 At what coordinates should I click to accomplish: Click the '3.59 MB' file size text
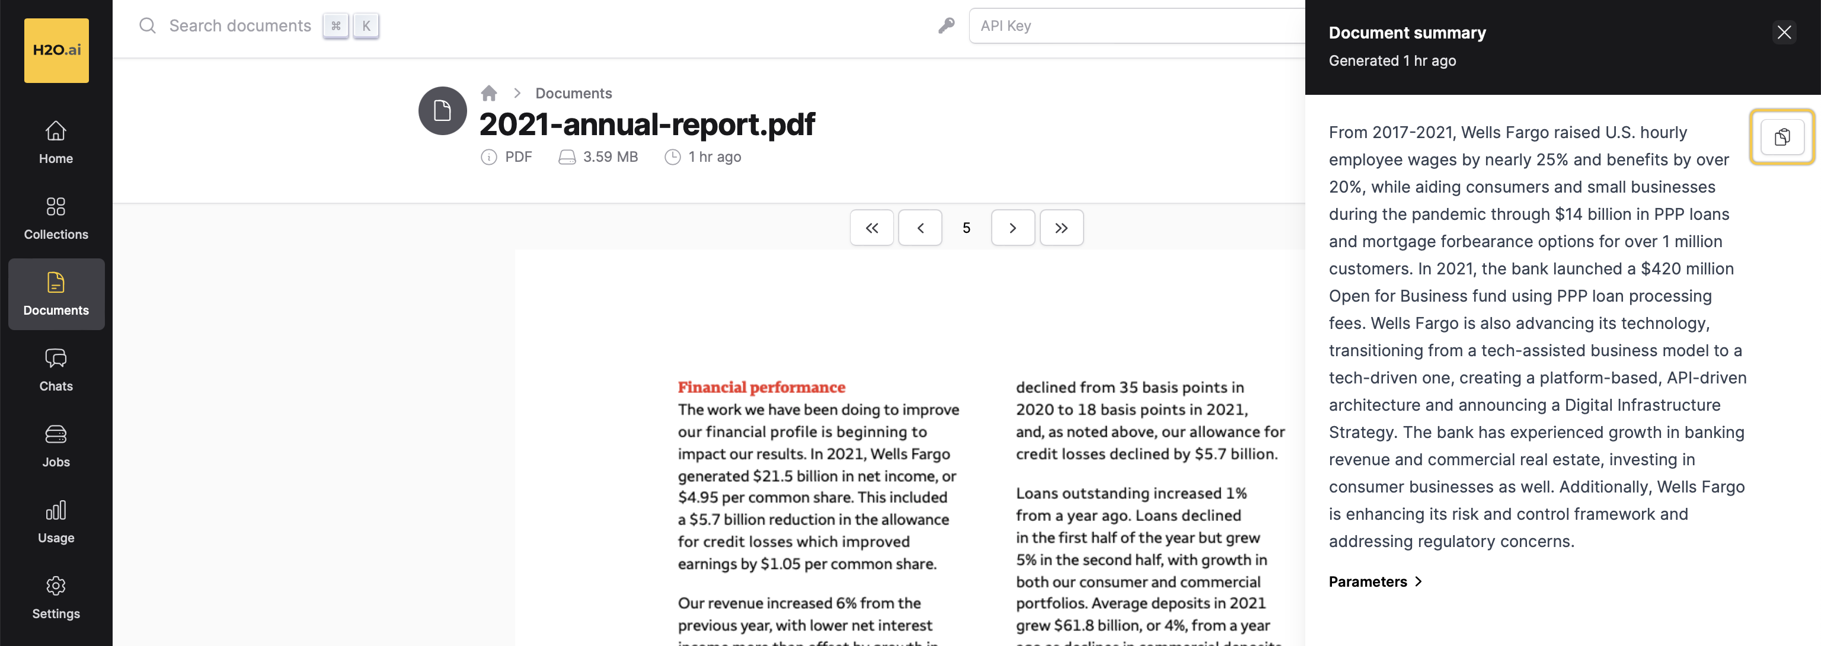click(610, 157)
